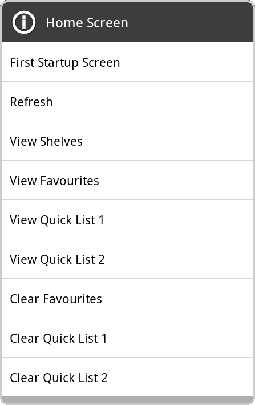
Task: Click the dark header bar beside the title
Action: 191,22
